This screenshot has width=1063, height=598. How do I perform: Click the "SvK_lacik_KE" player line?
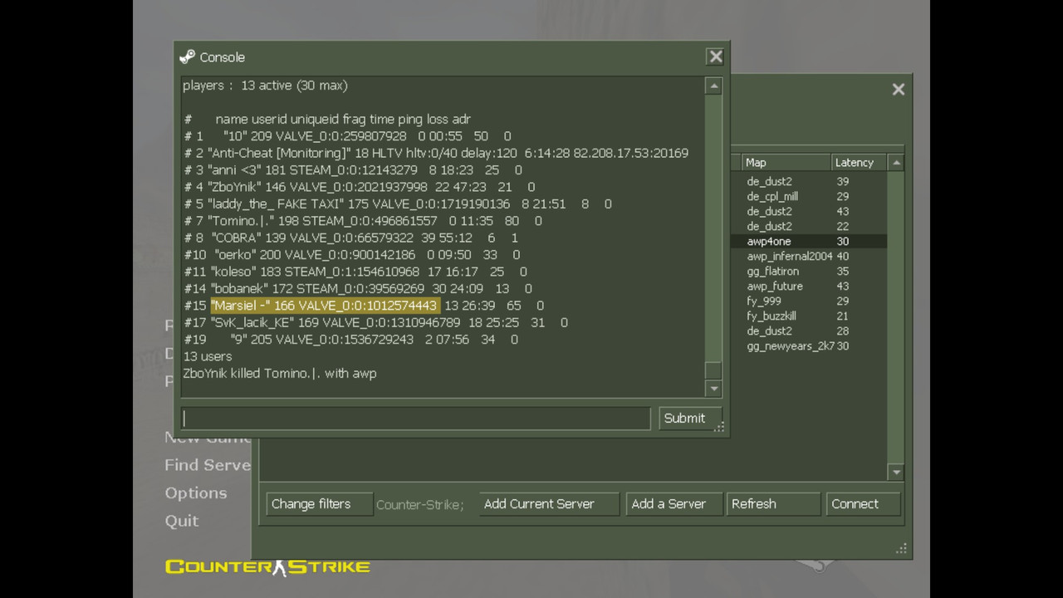coord(376,322)
